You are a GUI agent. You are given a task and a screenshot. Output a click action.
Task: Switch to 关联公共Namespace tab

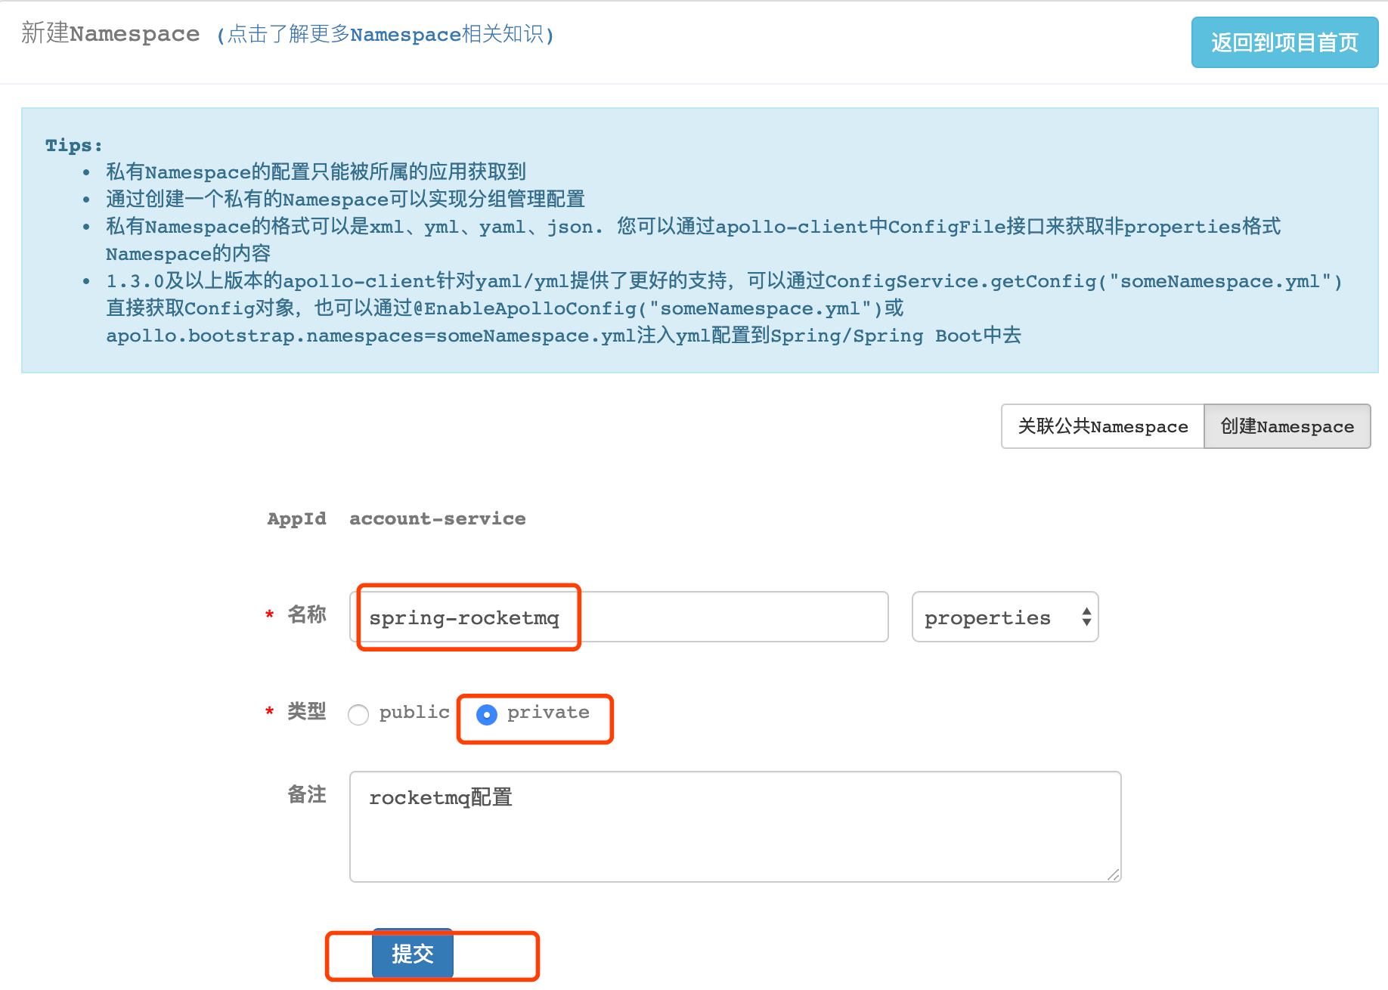point(1102,426)
